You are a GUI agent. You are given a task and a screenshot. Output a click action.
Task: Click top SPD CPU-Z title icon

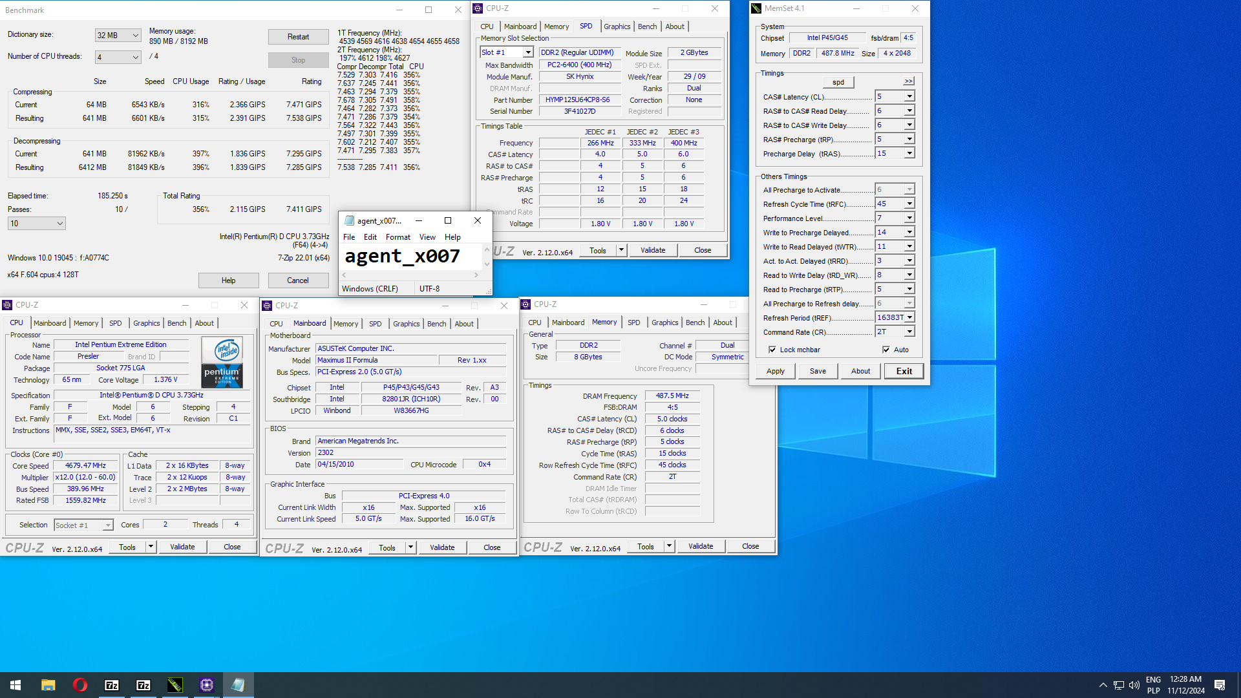click(478, 8)
